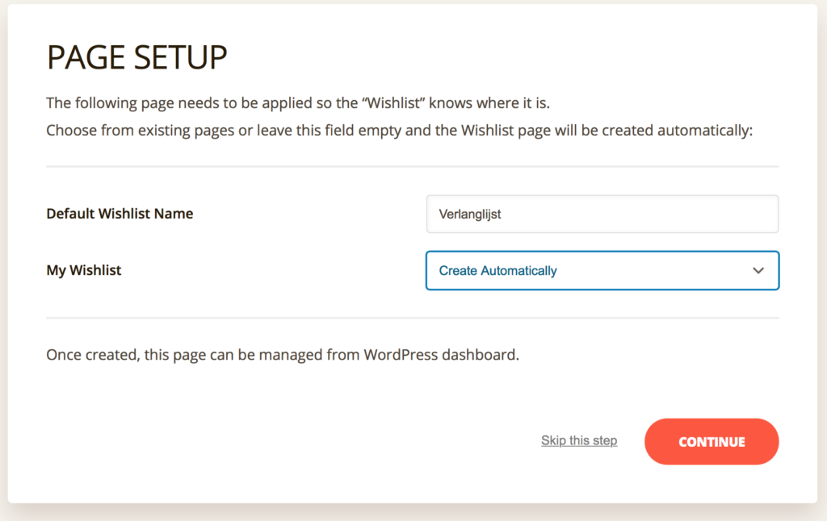Click the divider line above the dashboard note
Screen dimensions: 827x521
pos(413,318)
